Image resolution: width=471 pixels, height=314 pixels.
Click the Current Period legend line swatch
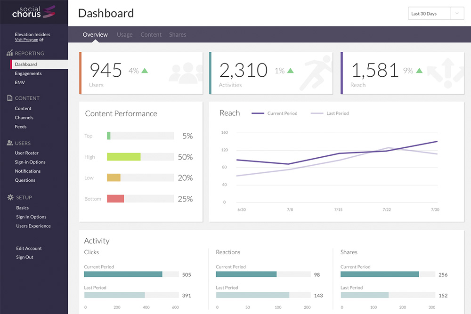(x=258, y=113)
